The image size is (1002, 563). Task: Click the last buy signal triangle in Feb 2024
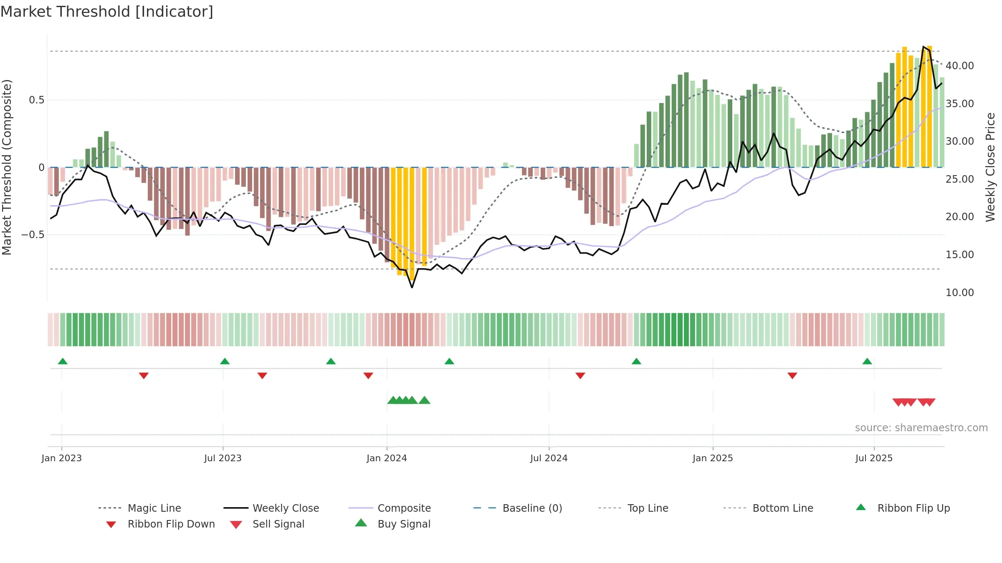[424, 400]
